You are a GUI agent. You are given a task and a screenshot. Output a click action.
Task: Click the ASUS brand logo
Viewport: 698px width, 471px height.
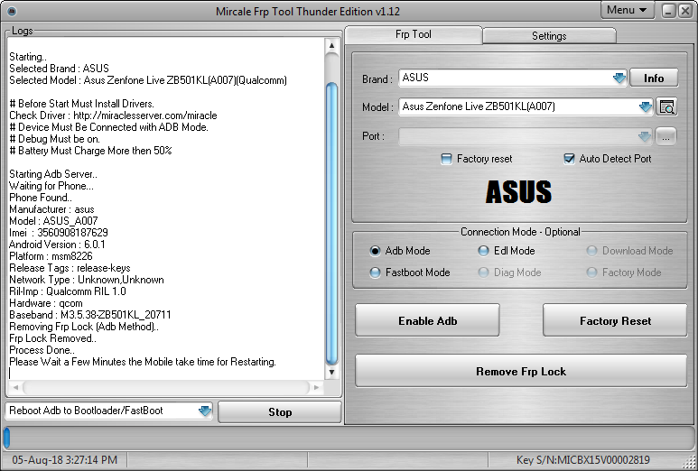click(518, 191)
